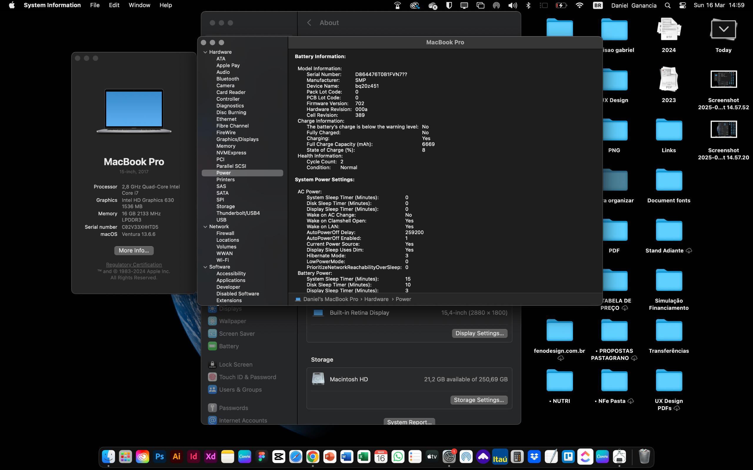Open Microsoft Word from the Dock

pyautogui.click(x=346, y=456)
